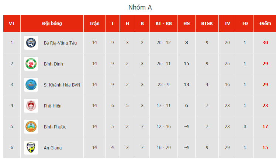Viewport: 276px width, 159px height.
Task: Click the Bà Rịa-Vũng Tàu team logo
Action: pyautogui.click(x=31, y=43)
